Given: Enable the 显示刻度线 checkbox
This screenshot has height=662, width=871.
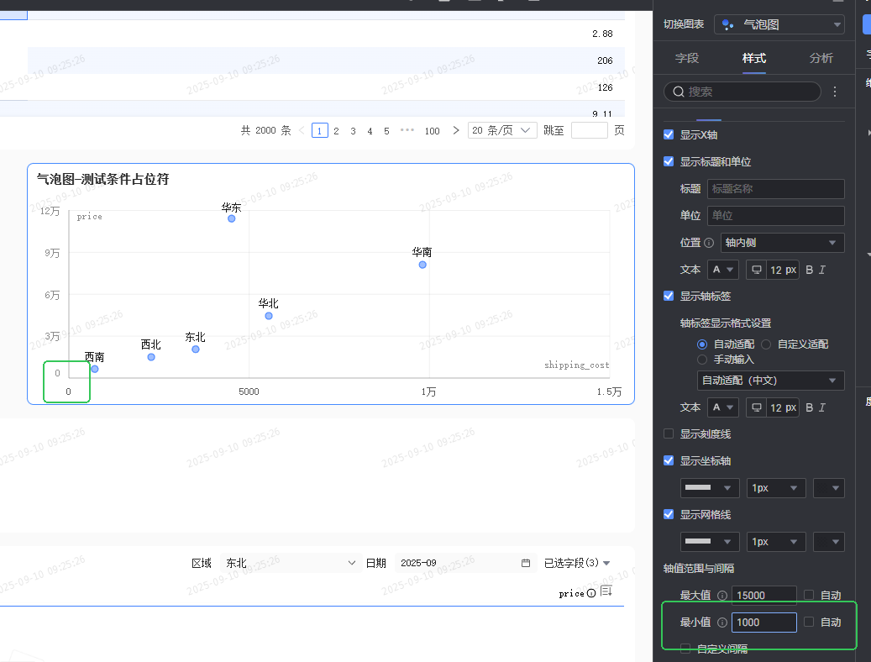Looking at the screenshot, I should click(669, 433).
